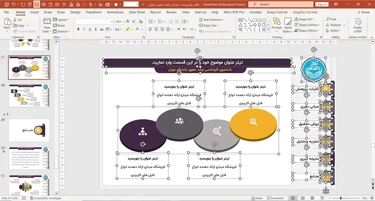
Task: Undo the last action
Action: (x=13, y=4)
